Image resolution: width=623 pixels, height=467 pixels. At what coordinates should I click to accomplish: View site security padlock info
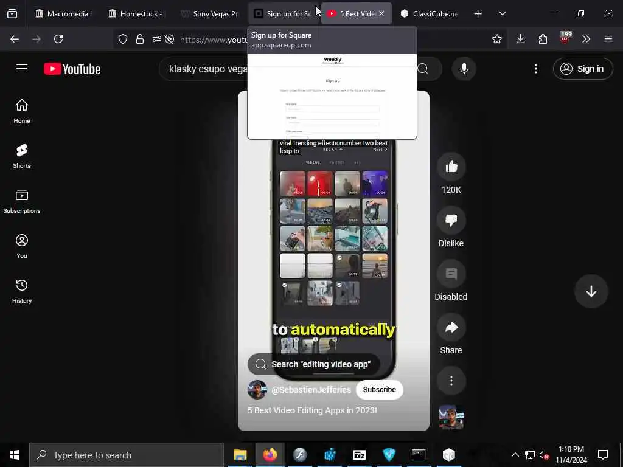pos(139,39)
